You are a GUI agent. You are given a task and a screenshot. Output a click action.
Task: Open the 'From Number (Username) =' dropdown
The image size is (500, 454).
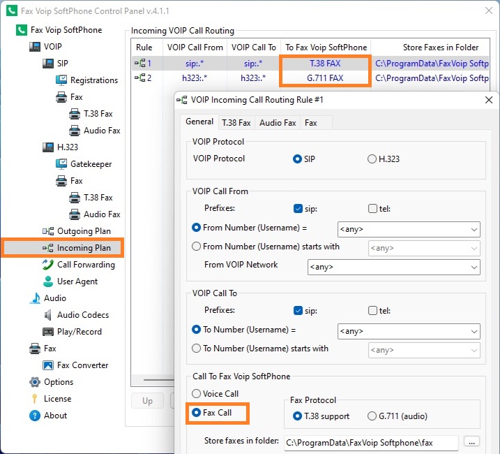pyautogui.click(x=409, y=229)
